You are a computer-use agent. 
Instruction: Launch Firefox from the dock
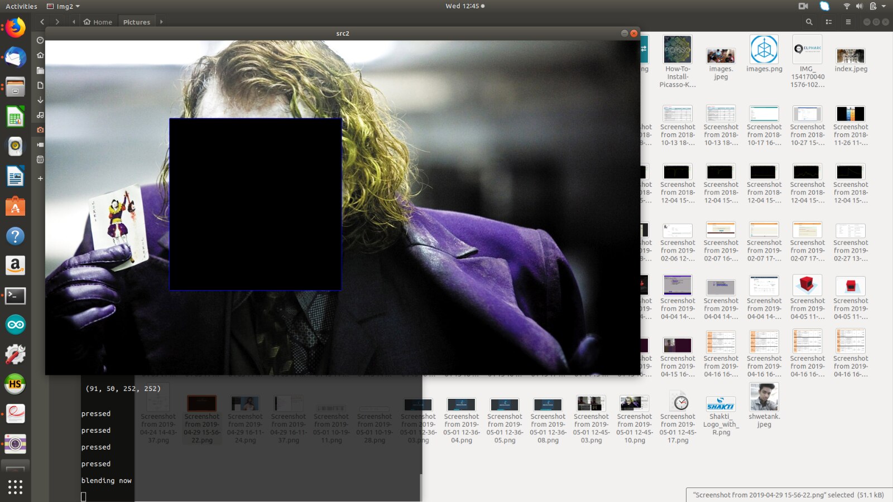tap(15, 27)
